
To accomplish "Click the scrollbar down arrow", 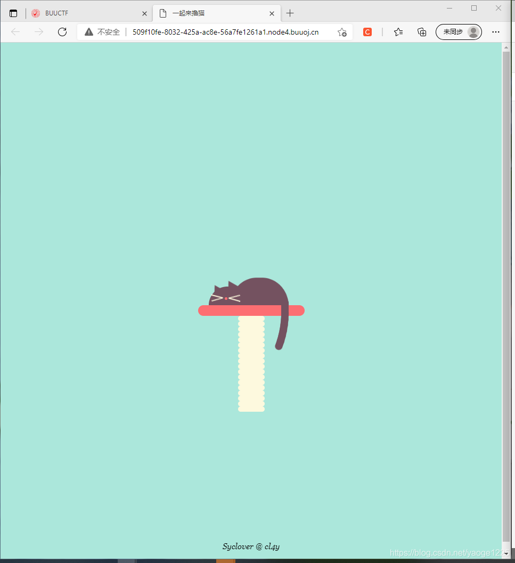I will tap(506, 553).
